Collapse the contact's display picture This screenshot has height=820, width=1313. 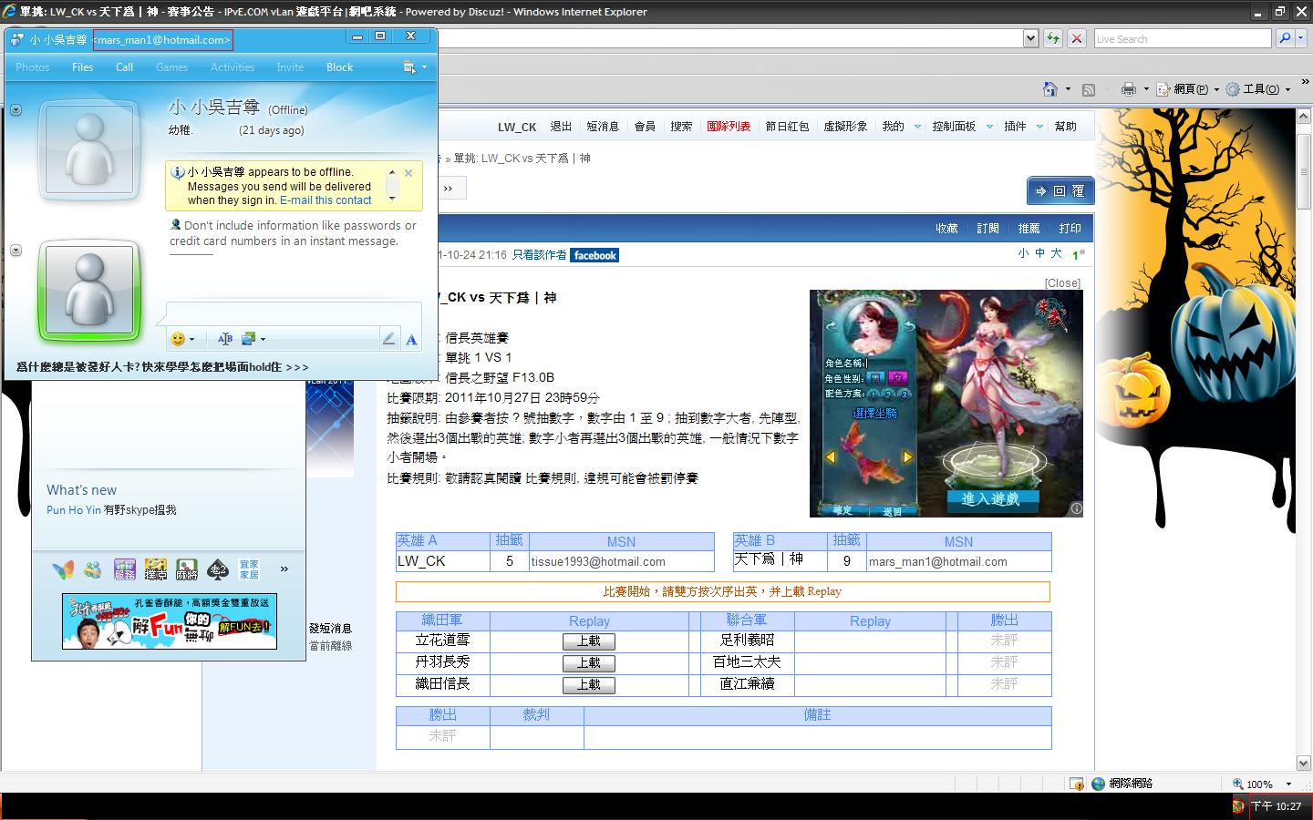point(16,110)
